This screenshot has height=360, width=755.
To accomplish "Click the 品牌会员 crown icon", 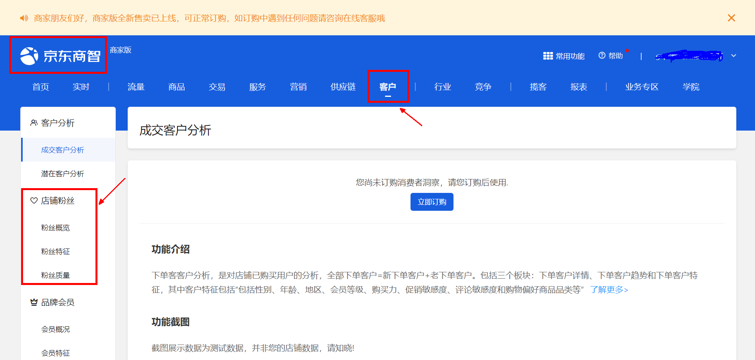I will coord(34,302).
